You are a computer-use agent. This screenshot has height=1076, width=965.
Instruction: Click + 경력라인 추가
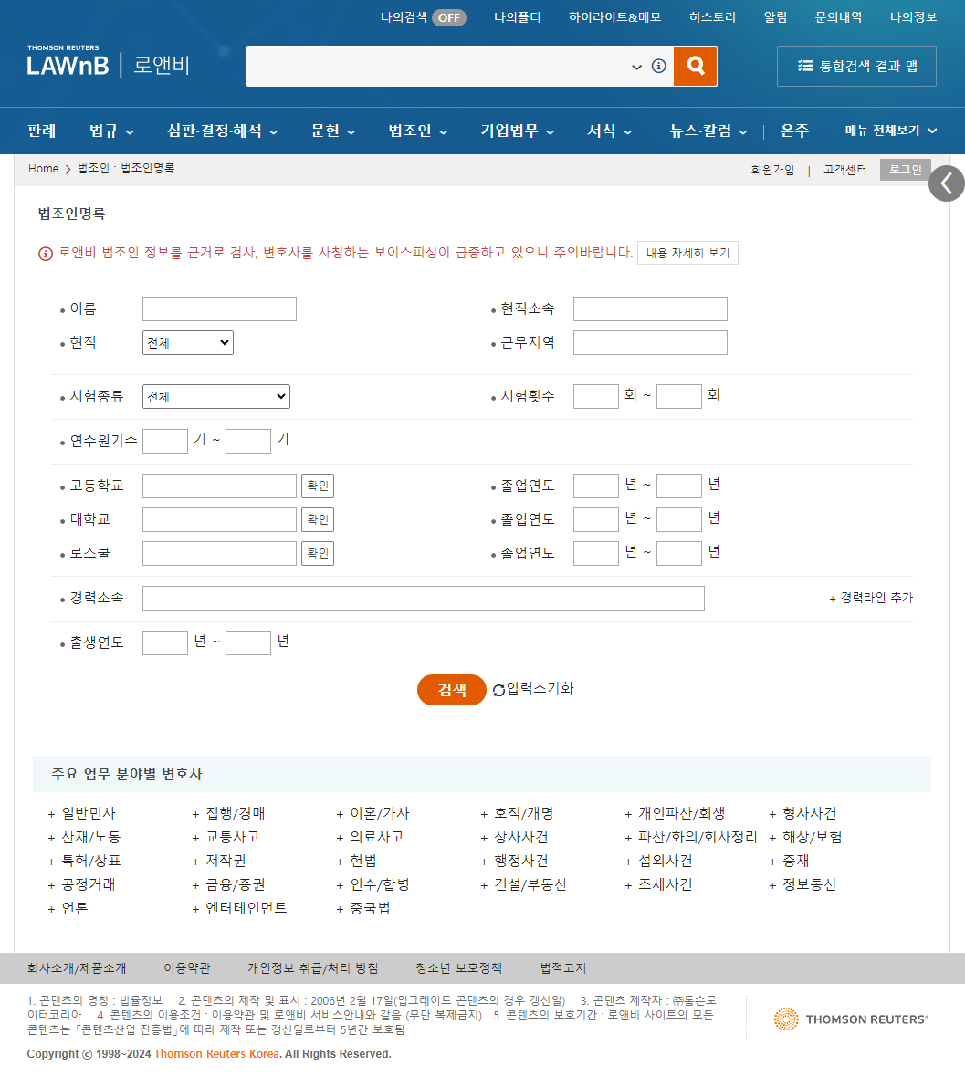[871, 598]
